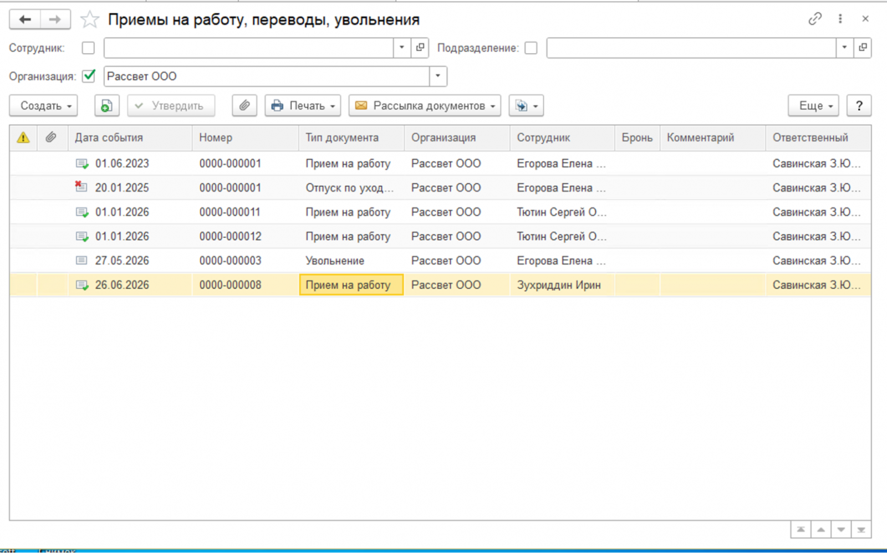Select the row dated 01.06.2023
The width and height of the screenshot is (887, 553).
tap(440, 163)
